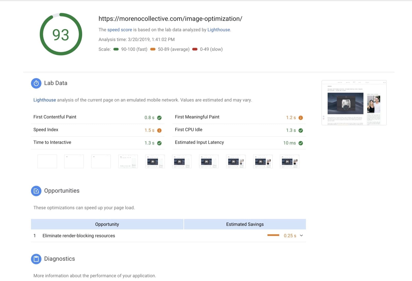
Task: Expand the Eliminate render-blocking resources row
Action: [x=301, y=235]
